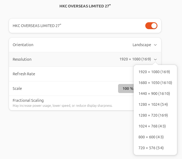
Task: Pick the 1440 × 900 (16:10) option
Action: pos(154,94)
